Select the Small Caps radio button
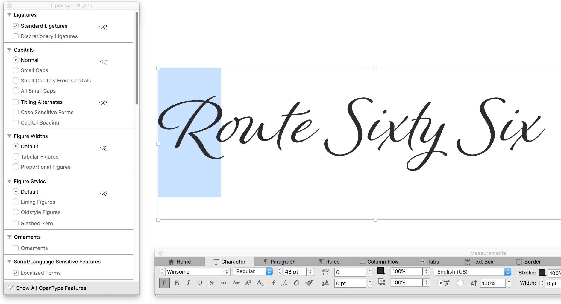Image resolution: width=561 pixels, height=304 pixels. 16,70
